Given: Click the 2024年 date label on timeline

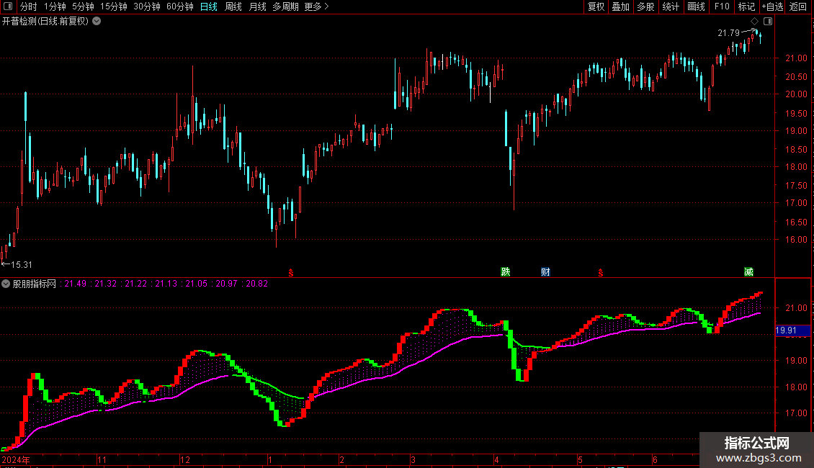Looking at the screenshot, I should (x=16, y=459).
